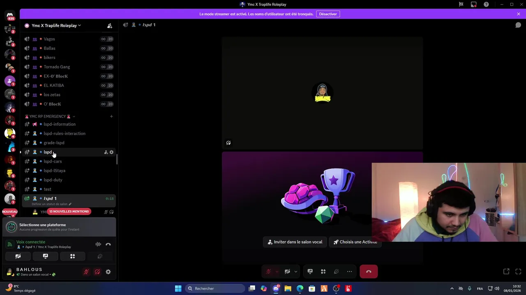526x295 pixels.
Task: Set a channel status via Définir un statut
Action: click(x=51, y=204)
